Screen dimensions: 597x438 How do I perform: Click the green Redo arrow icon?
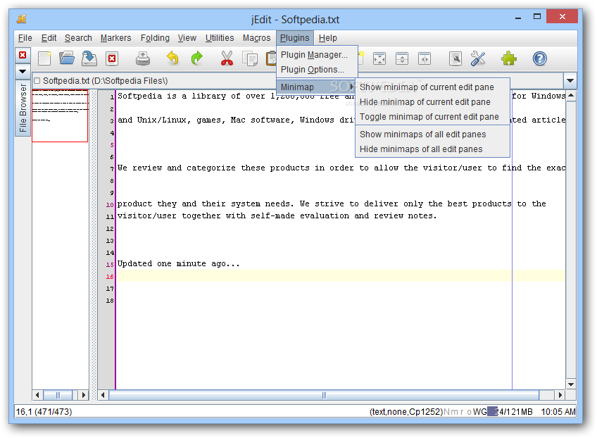point(197,58)
